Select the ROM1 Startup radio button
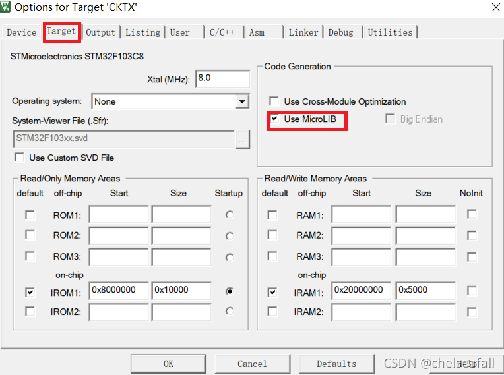504x375 pixels. 229,215
